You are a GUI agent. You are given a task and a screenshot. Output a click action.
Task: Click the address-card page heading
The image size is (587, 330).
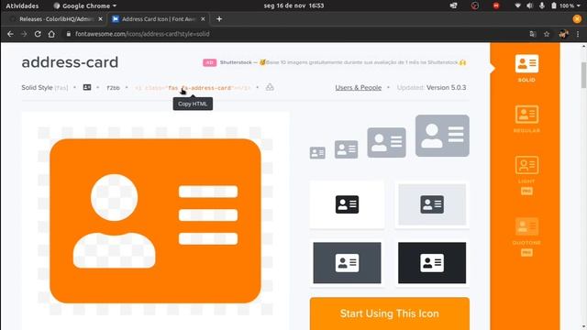[70, 62]
